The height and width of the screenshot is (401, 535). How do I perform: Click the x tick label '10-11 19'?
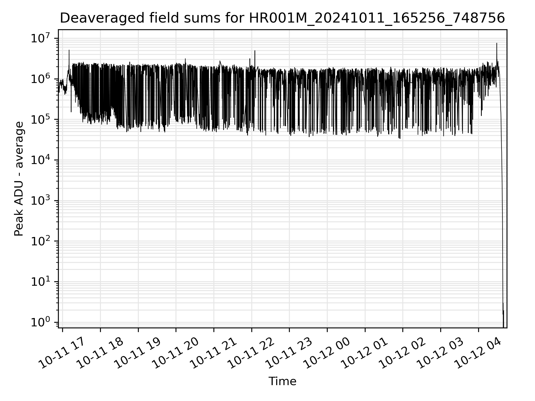(x=137, y=353)
